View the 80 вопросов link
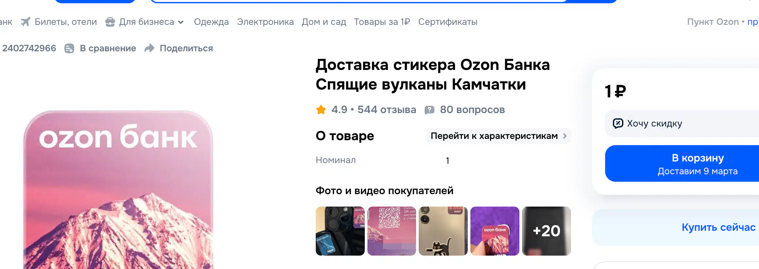Image resolution: width=759 pixels, height=269 pixels. click(x=472, y=110)
